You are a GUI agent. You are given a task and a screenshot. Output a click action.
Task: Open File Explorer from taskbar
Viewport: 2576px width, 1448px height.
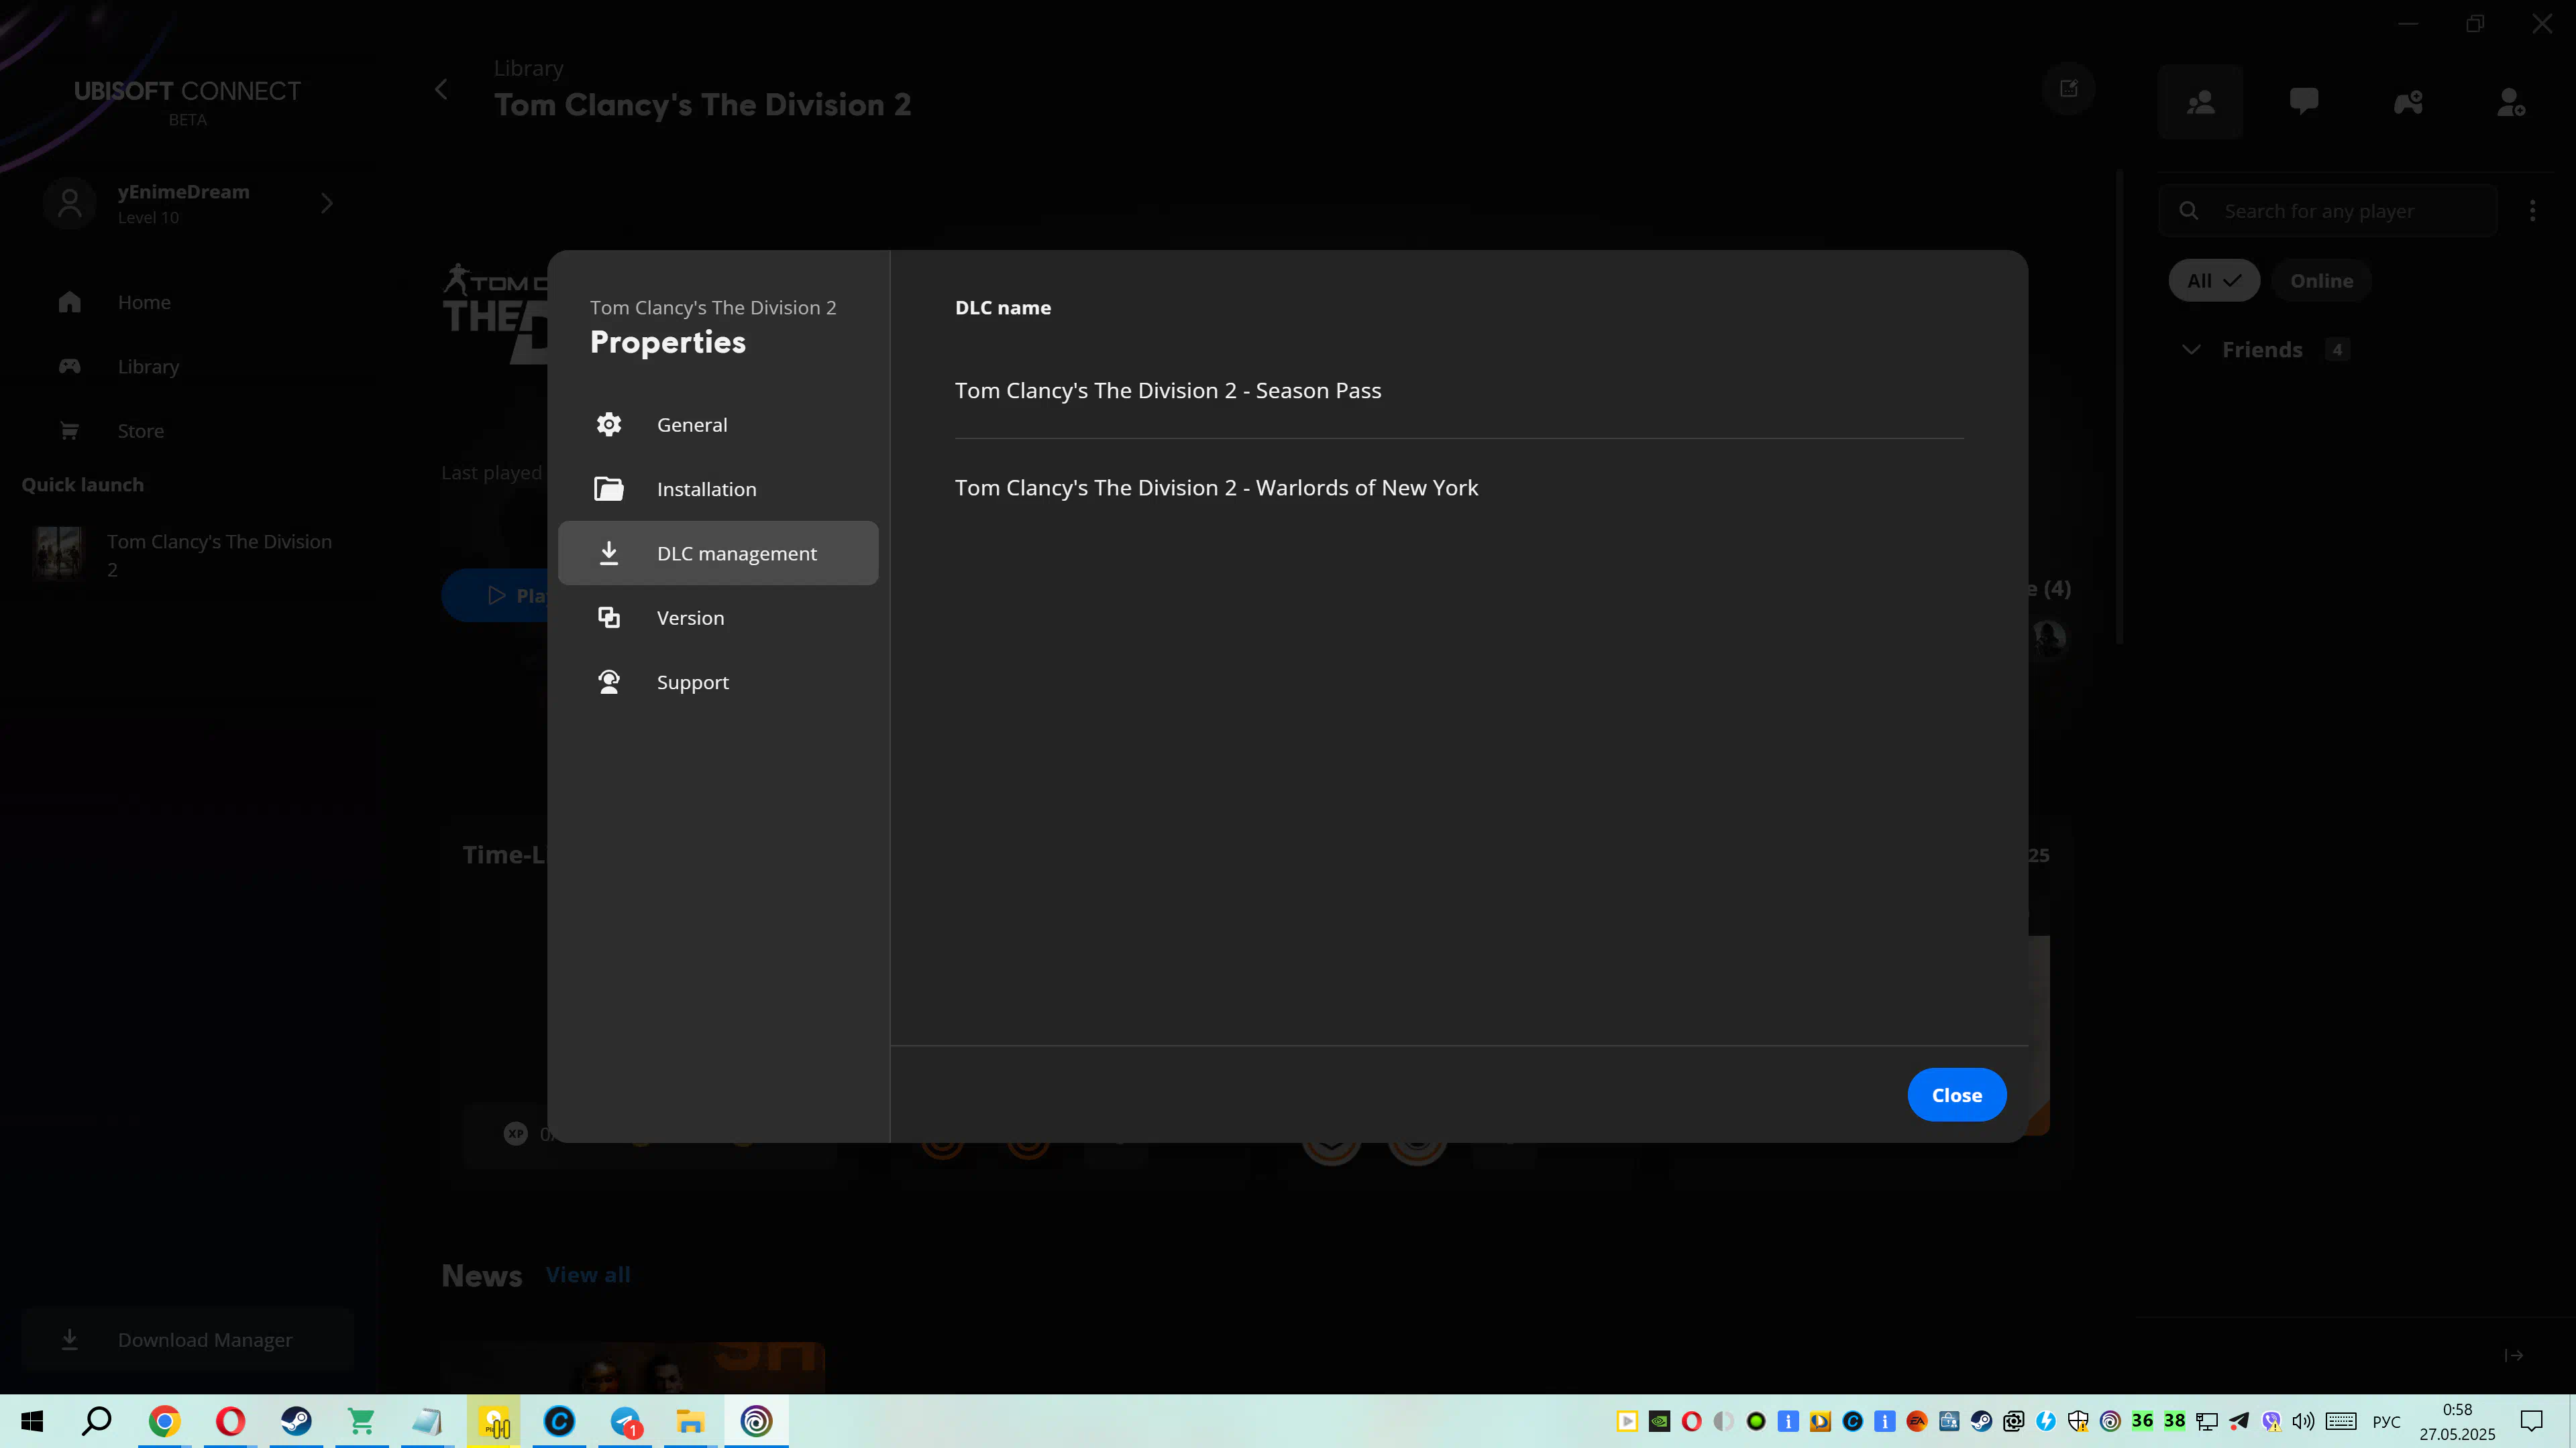pyautogui.click(x=690, y=1421)
